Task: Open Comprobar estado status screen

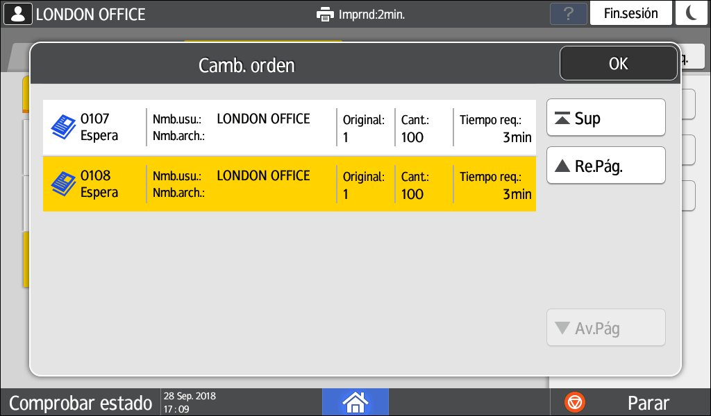Action: coord(80,403)
